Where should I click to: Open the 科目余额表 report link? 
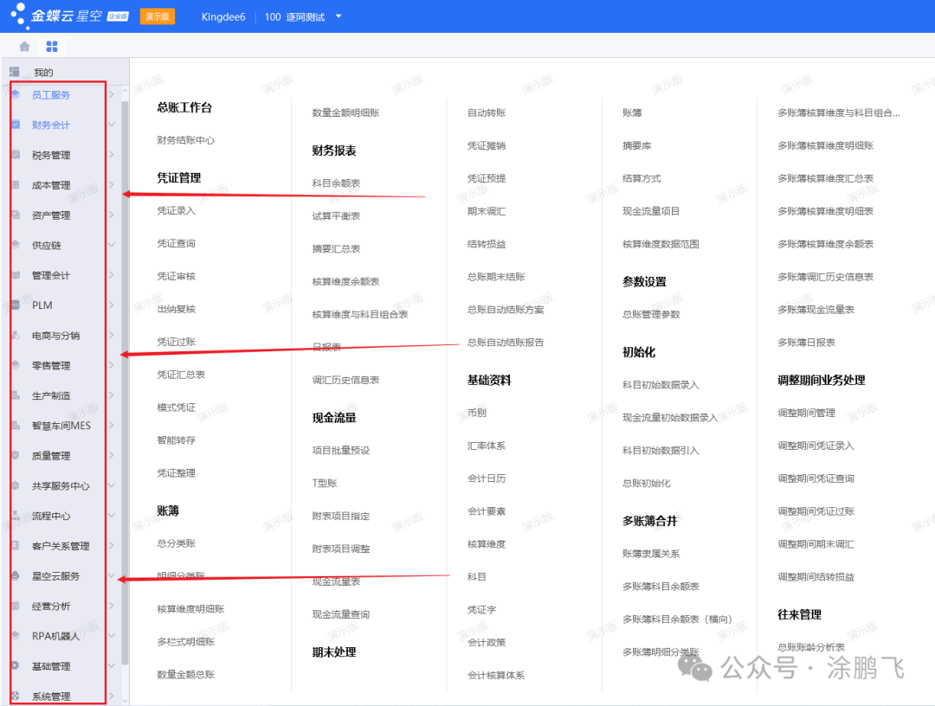click(x=336, y=183)
